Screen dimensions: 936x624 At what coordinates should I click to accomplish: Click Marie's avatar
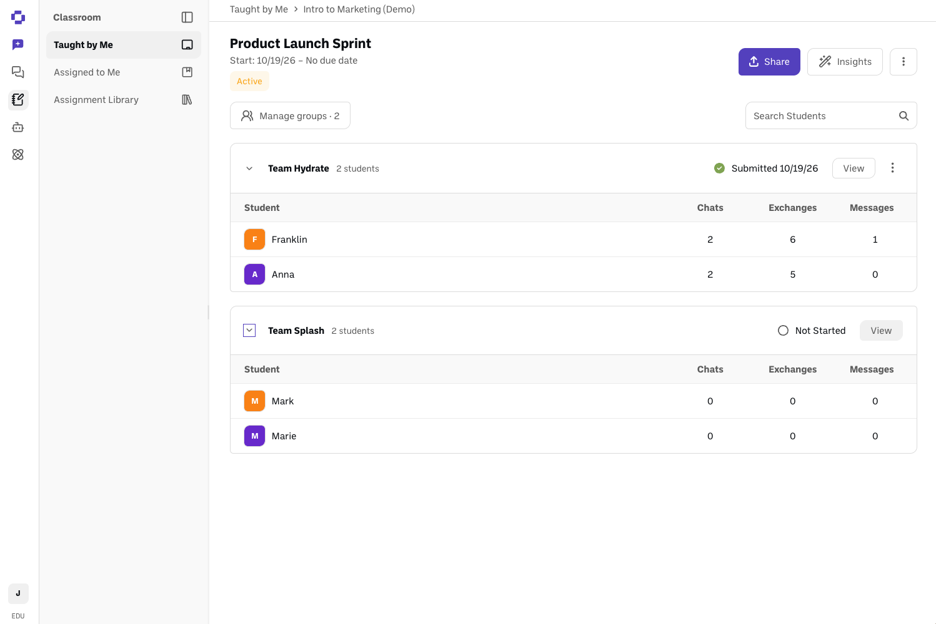(254, 436)
